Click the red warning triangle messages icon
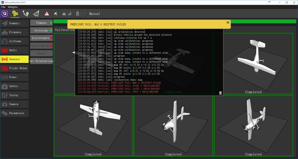This screenshot has width=298, height=159. [47, 14]
